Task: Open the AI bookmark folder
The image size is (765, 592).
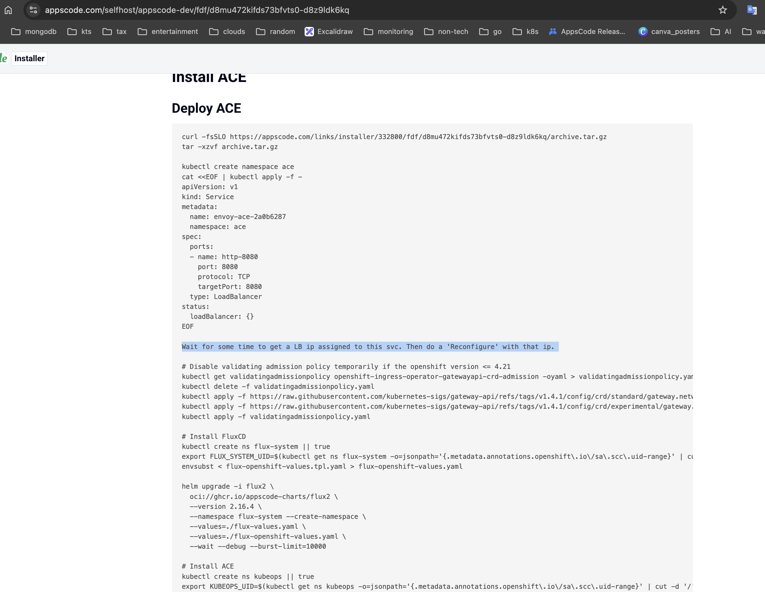Action: 720,32
